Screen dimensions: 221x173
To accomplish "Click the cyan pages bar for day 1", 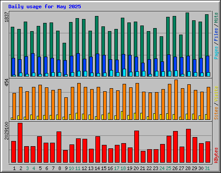I will coord(14,76).
